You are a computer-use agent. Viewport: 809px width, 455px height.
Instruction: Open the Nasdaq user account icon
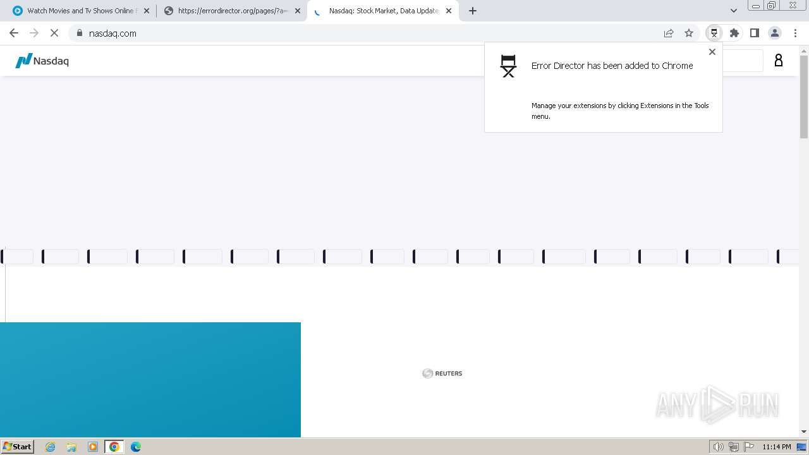[x=779, y=60]
